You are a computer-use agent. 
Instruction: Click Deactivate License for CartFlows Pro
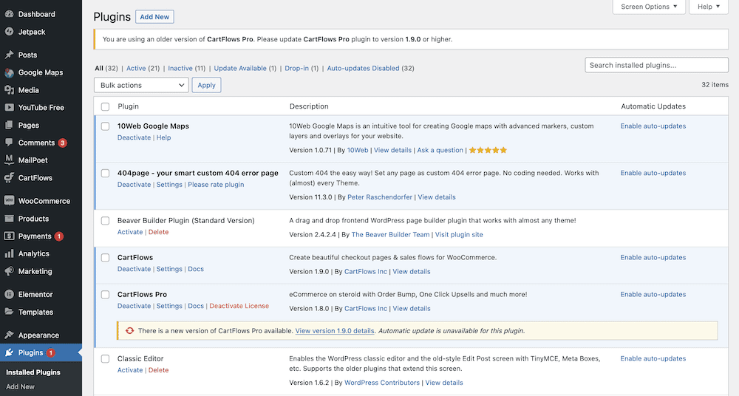[x=239, y=306]
